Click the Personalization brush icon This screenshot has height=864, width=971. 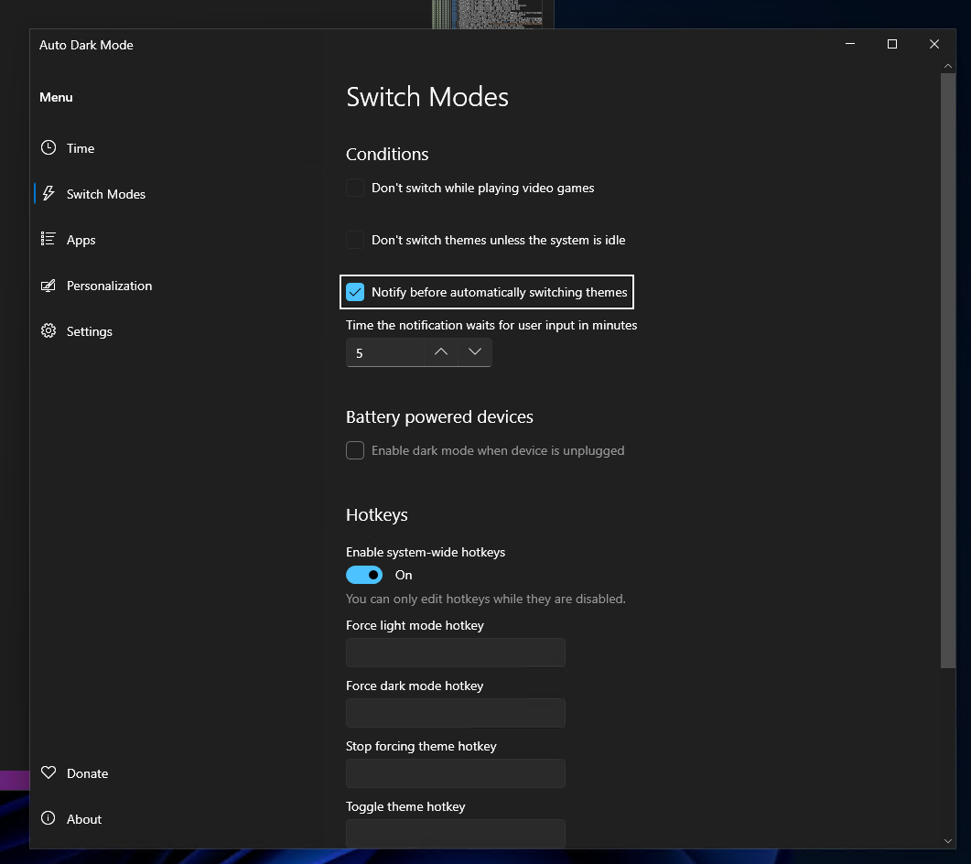coord(49,285)
